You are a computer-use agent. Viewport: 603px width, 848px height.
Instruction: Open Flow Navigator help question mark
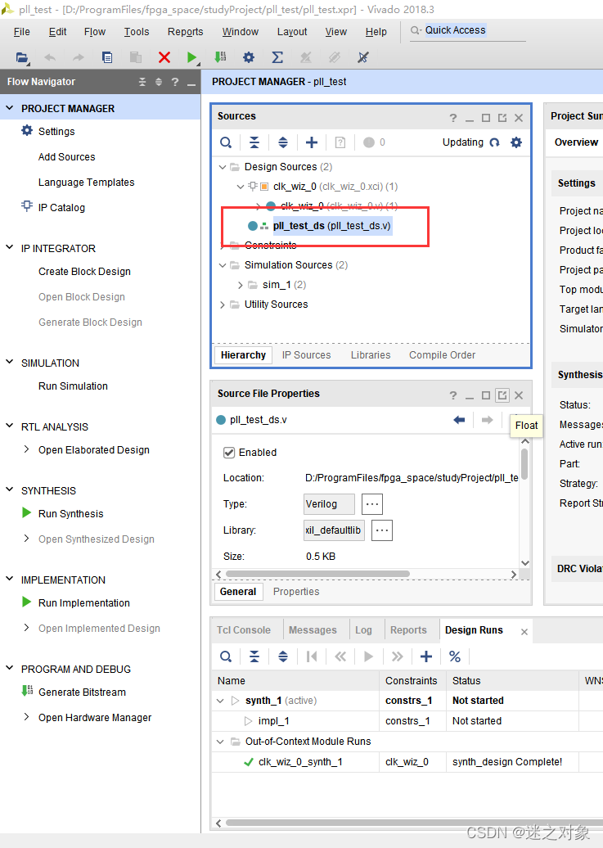[174, 82]
